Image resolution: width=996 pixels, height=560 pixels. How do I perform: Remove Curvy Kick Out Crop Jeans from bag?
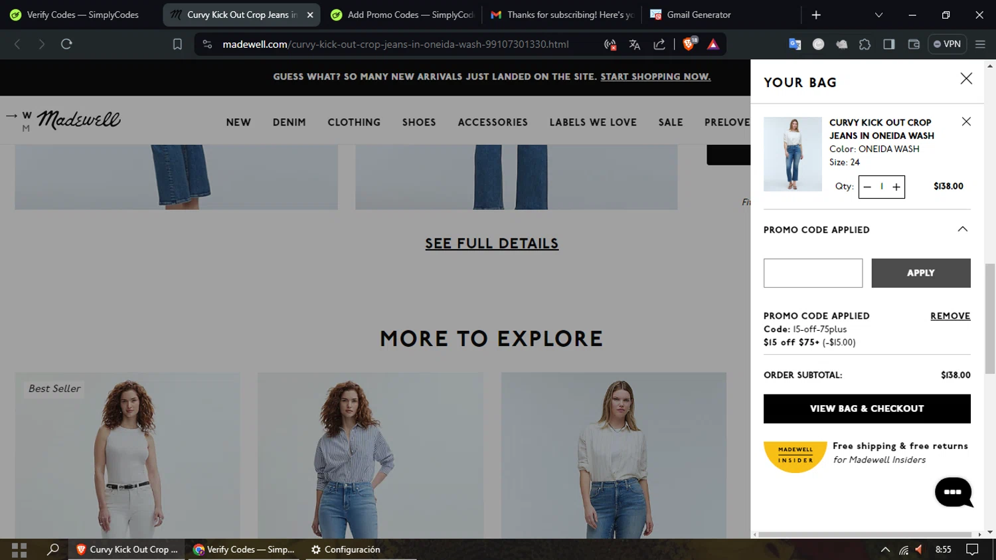pos(966,122)
